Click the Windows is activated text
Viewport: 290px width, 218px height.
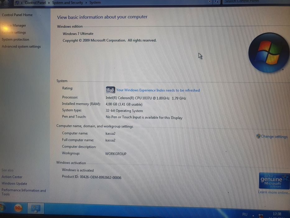[78, 170]
